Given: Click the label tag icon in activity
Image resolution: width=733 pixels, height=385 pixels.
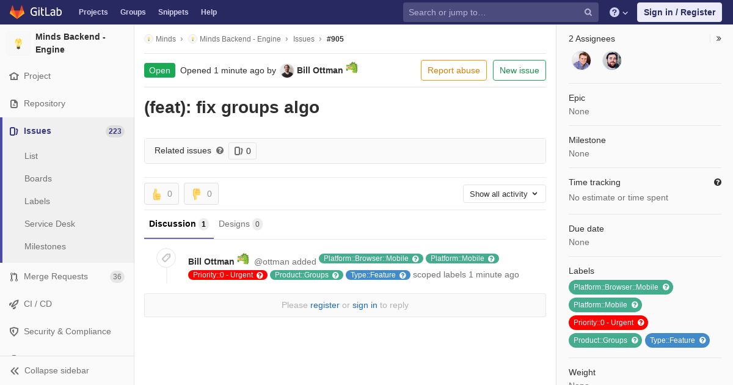Looking at the screenshot, I should (x=166, y=258).
